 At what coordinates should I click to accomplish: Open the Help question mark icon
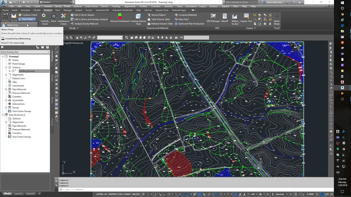tap(299, 2)
